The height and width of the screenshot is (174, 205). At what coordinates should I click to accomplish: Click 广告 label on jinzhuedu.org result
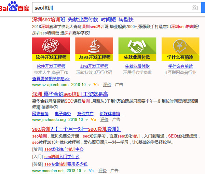[x=116, y=119]
